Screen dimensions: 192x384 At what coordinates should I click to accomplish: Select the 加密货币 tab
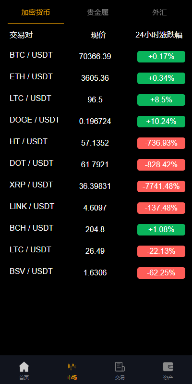pyautogui.click(x=36, y=12)
